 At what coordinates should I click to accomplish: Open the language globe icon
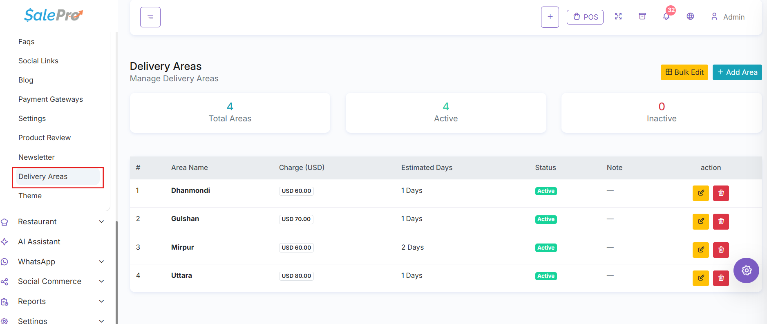(x=690, y=16)
